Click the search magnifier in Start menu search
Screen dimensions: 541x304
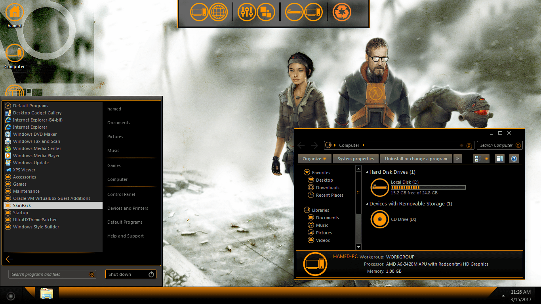(x=92, y=274)
